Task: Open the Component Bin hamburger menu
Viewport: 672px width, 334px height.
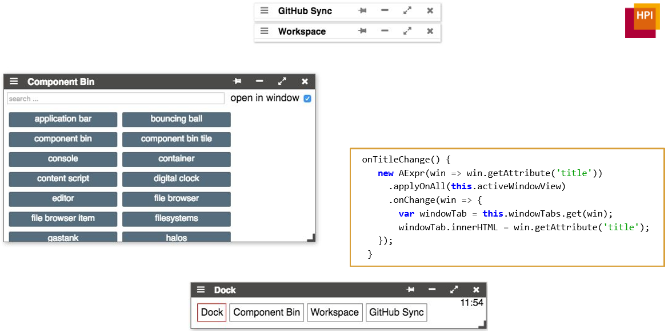Action: point(14,82)
